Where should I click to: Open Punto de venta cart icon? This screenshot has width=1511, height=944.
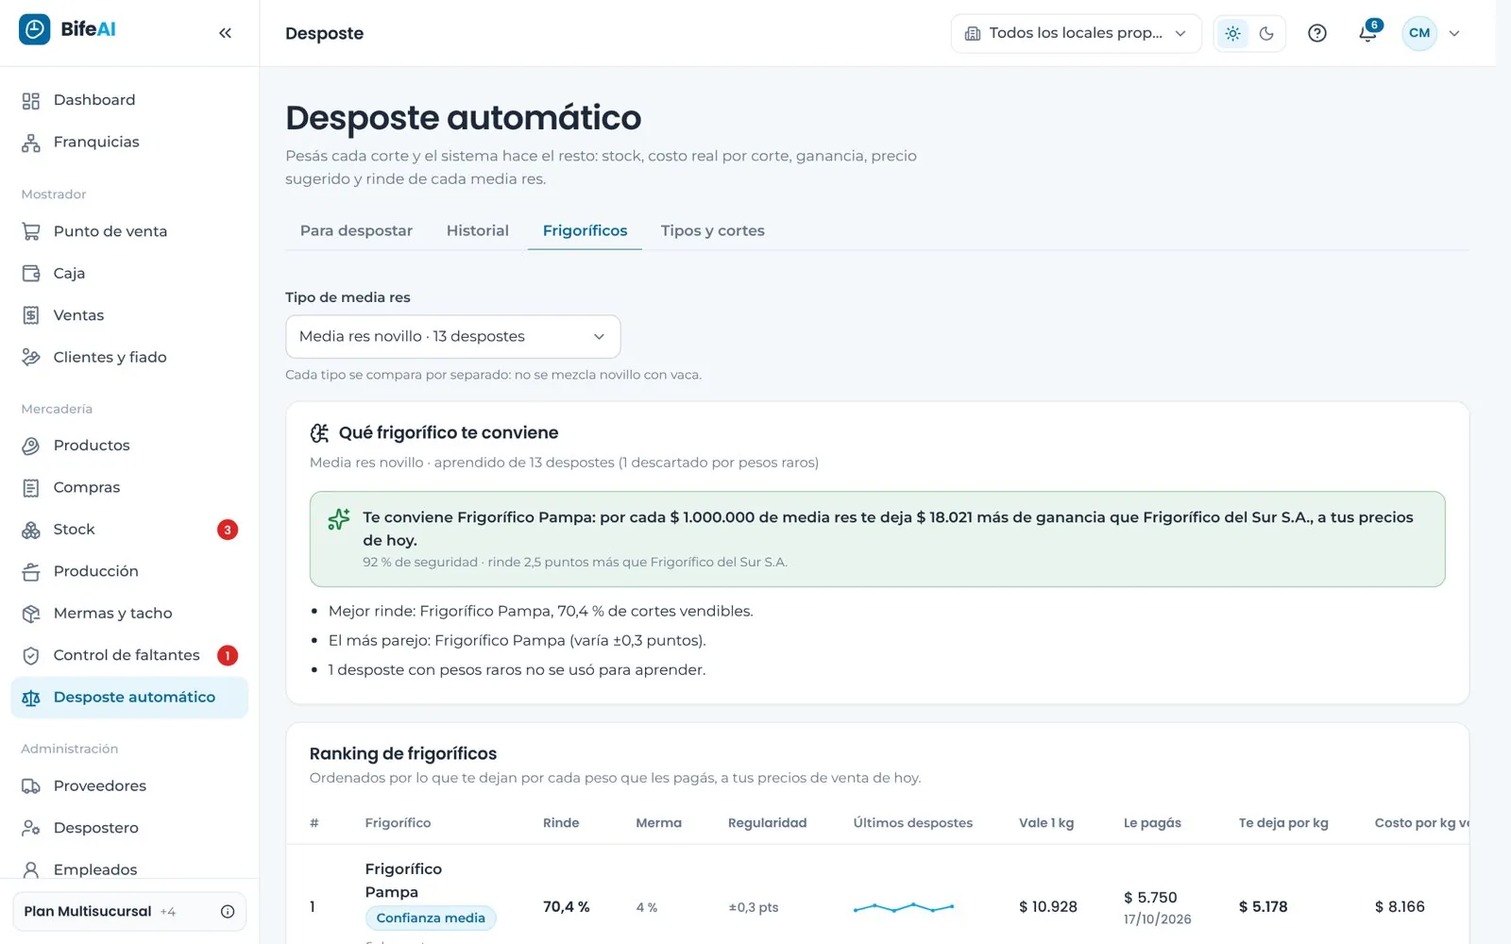(x=31, y=231)
